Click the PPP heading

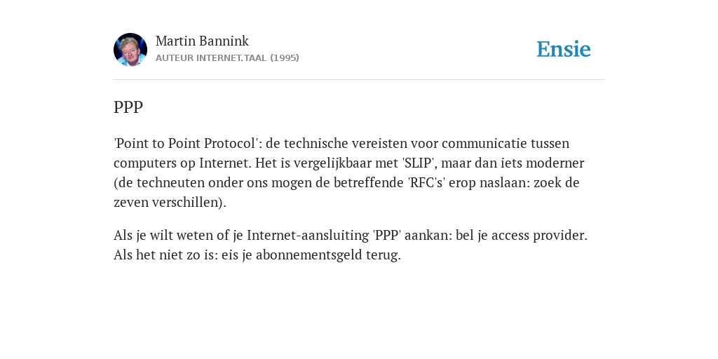click(128, 107)
